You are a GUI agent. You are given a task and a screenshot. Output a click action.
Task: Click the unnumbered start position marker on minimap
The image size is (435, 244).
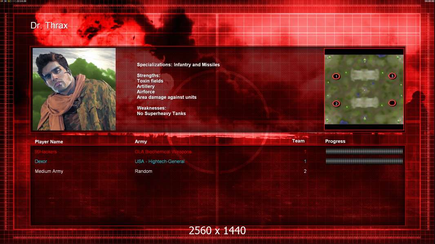(x=392, y=103)
